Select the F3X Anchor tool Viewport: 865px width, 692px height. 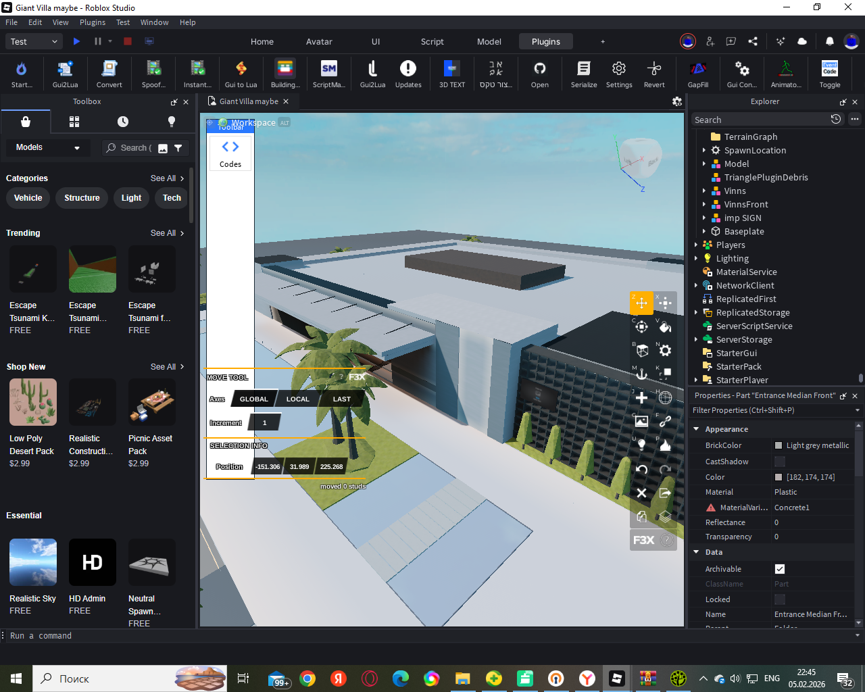coord(641,374)
